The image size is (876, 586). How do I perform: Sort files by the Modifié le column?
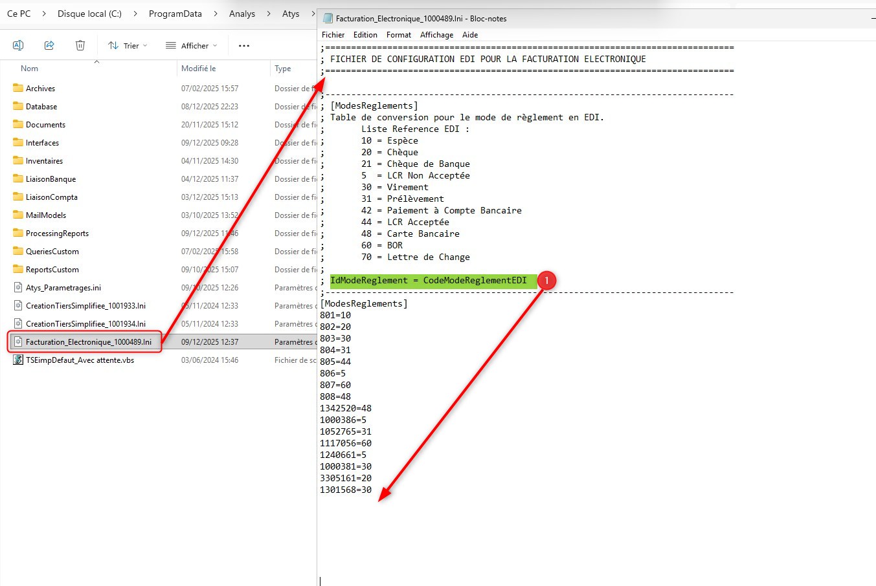pyautogui.click(x=198, y=69)
